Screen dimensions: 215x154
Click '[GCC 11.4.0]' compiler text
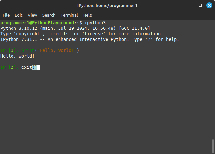click(x=134, y=28)
